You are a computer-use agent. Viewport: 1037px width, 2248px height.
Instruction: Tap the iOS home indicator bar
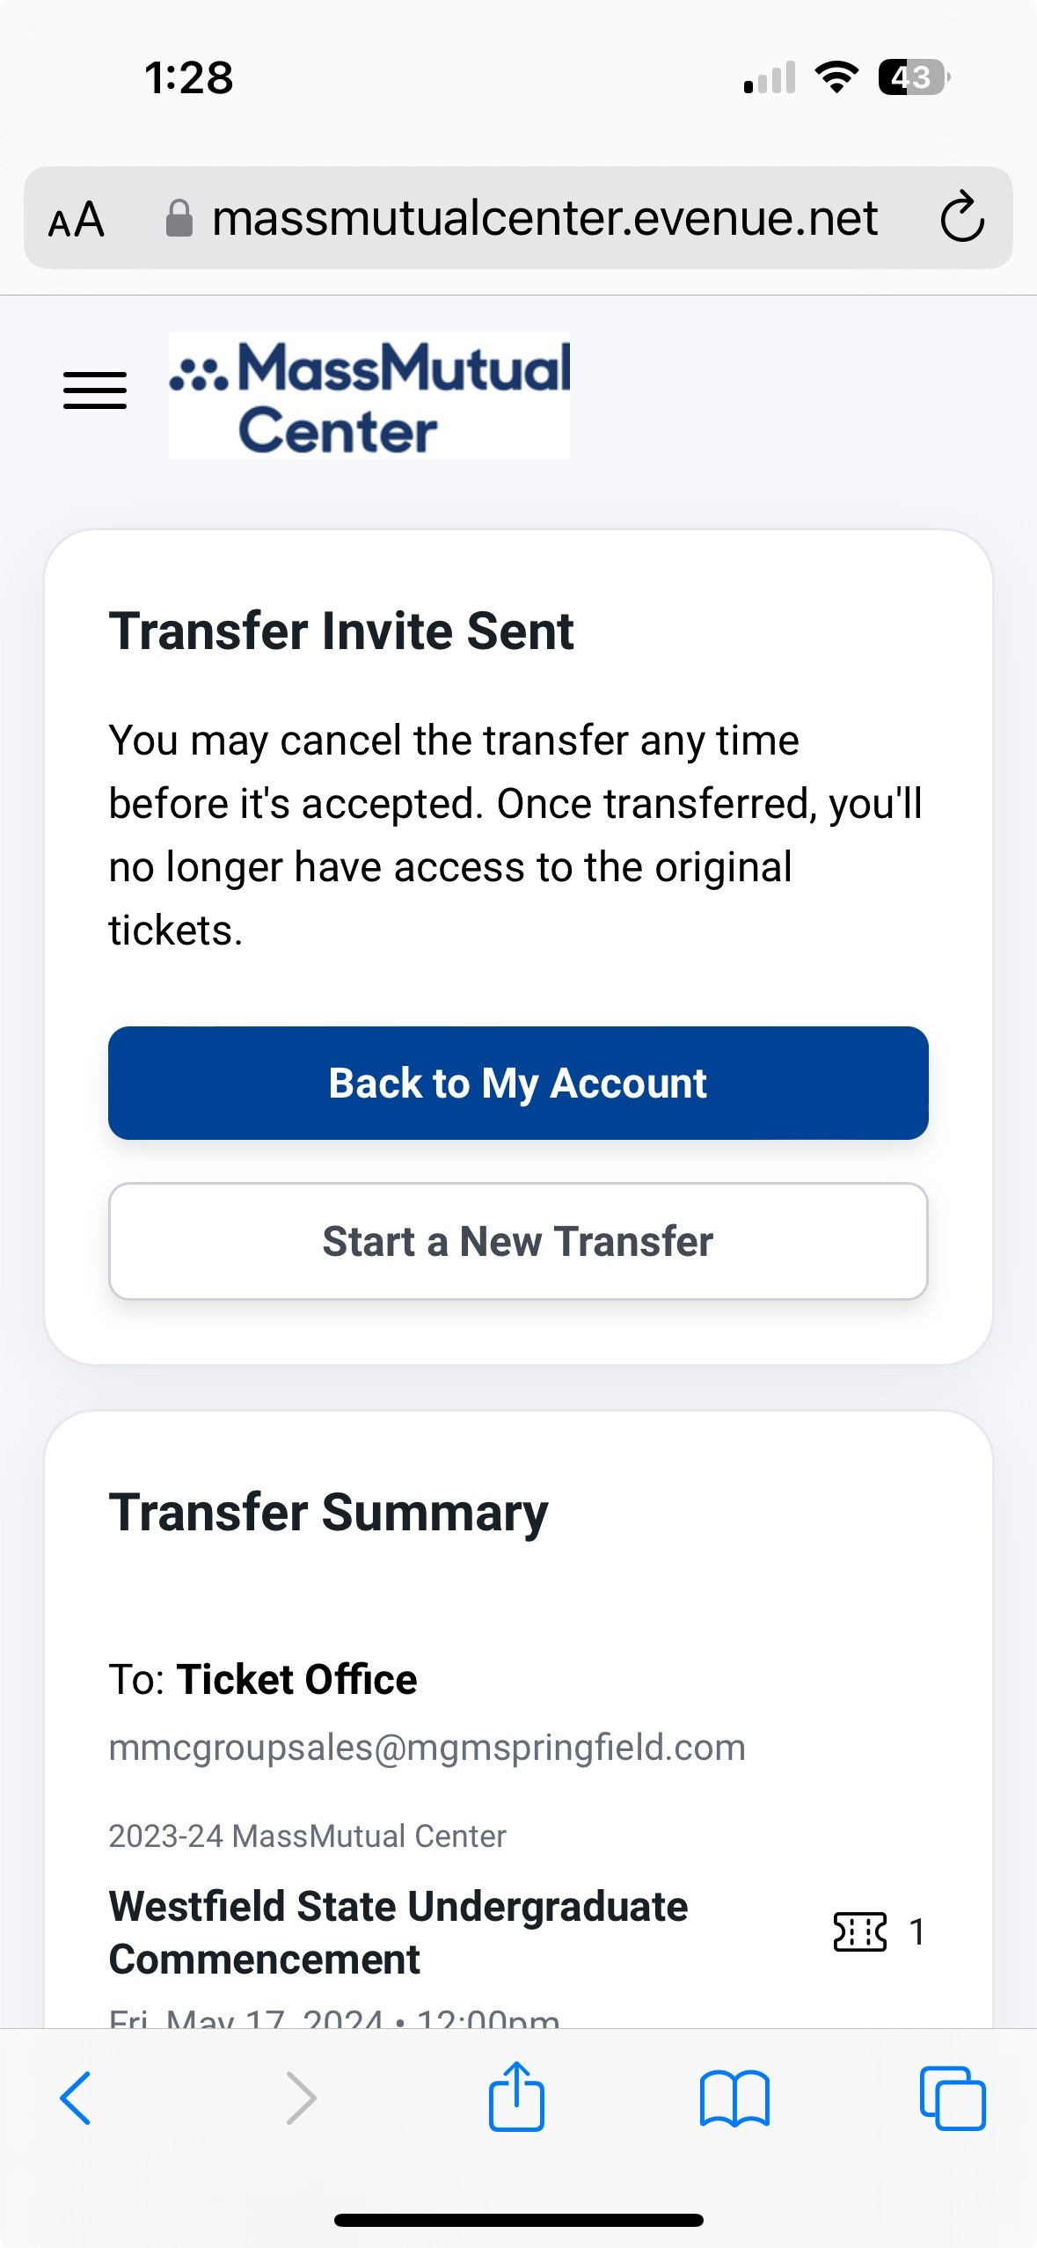pos(518,2220)
